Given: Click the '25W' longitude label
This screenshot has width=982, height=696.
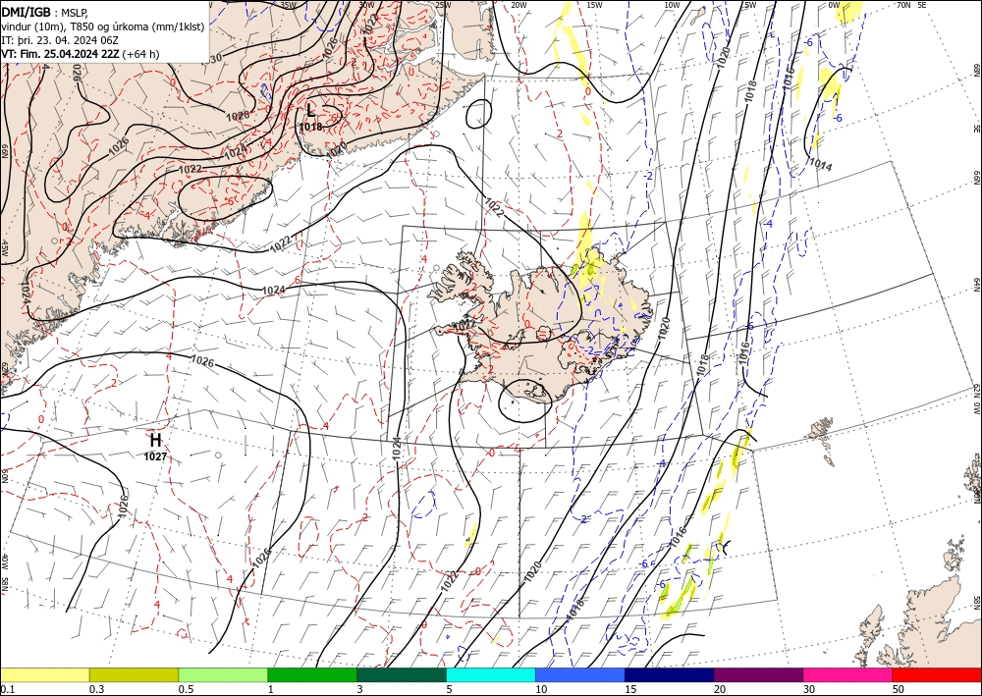Looking at the screenshot, I should [442, 5].
